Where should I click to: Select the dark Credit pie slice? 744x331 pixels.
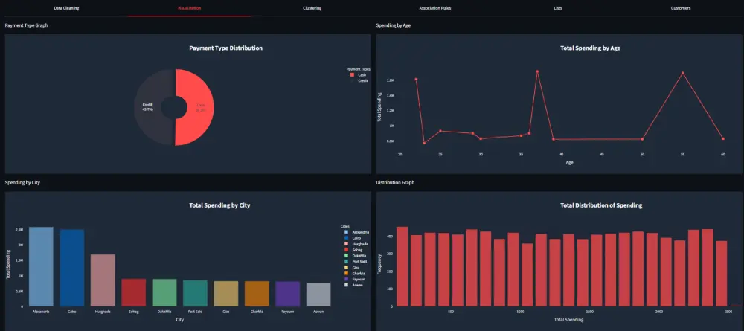pyautogui.click(x=150, y=107)
